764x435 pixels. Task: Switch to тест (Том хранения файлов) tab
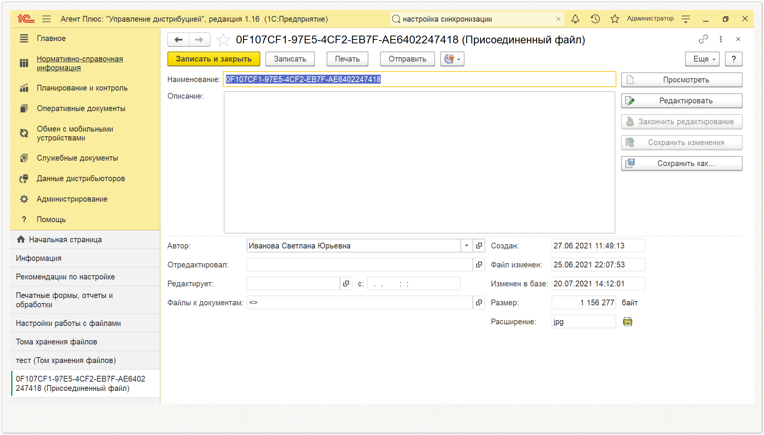pyautogui.click(x=85, y=360)
